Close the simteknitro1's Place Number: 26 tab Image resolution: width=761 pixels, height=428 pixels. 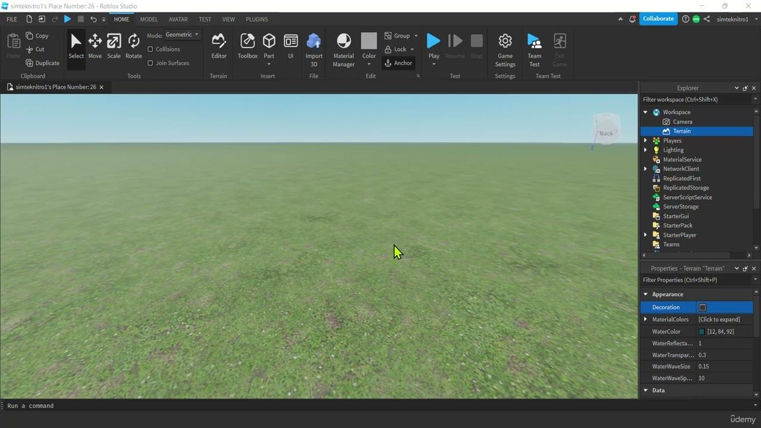(101, 87)
